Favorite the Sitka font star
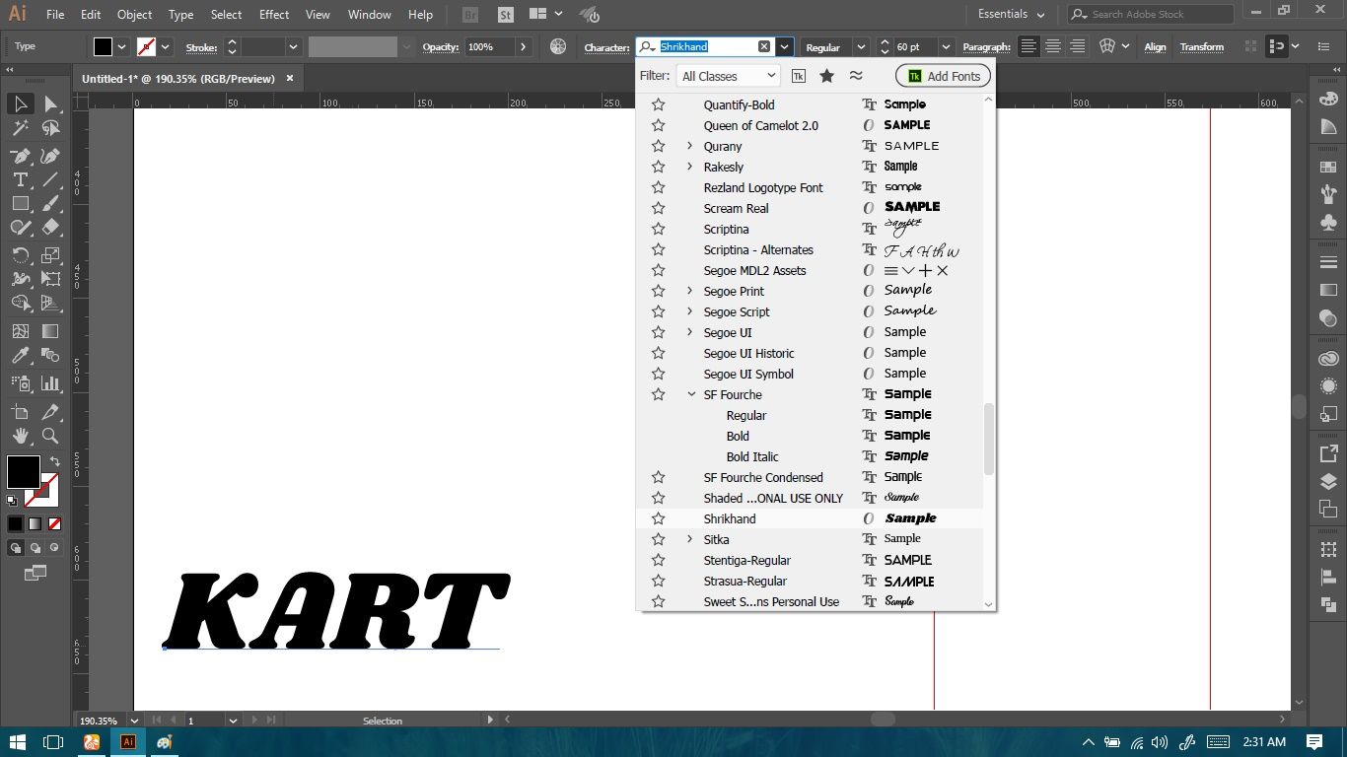1347x757 pixels. coord(659,539)
